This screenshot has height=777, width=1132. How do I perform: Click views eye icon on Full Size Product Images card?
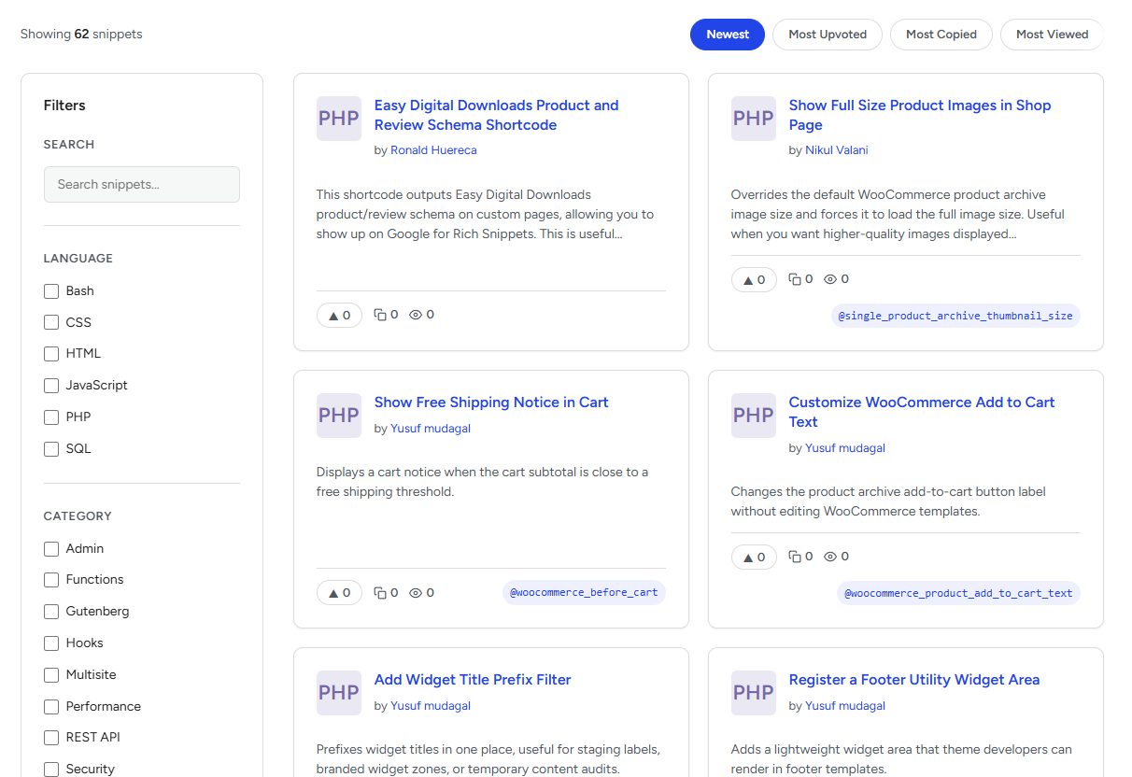tap(830, 279)
